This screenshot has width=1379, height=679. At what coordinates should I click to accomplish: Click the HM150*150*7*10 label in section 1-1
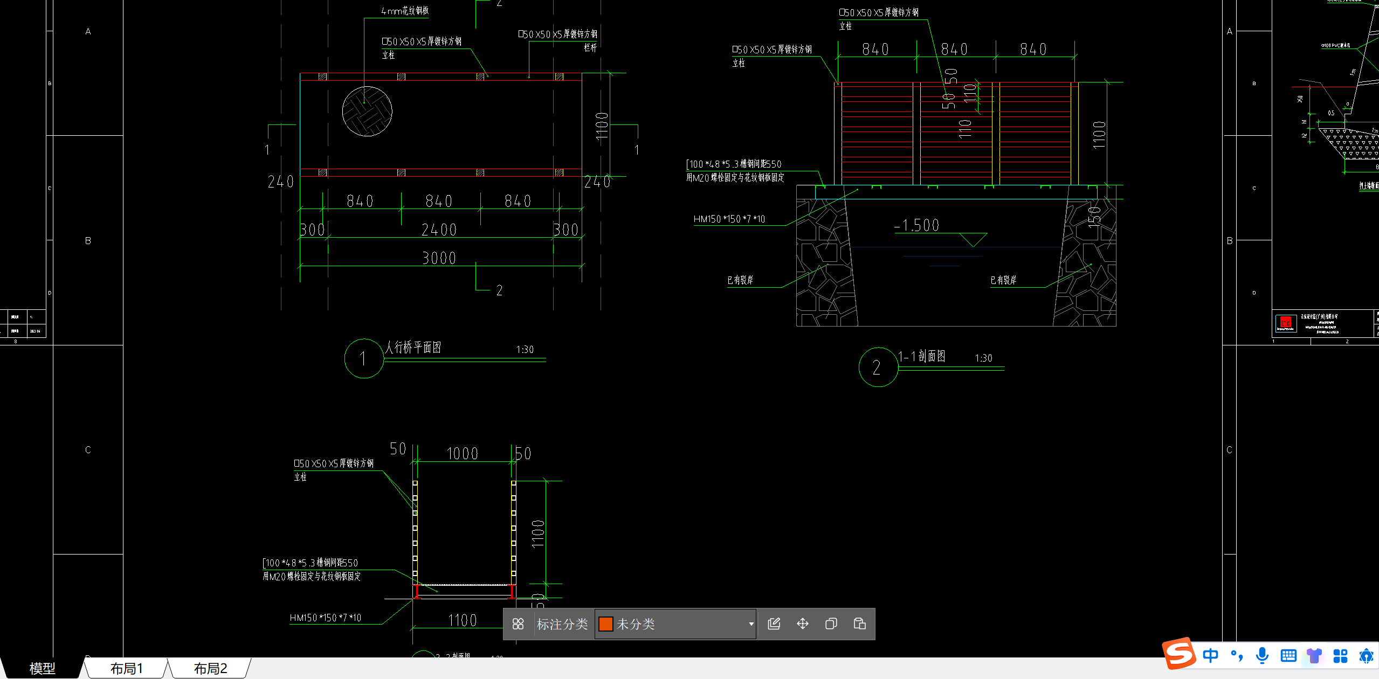[x=729, y=219]
